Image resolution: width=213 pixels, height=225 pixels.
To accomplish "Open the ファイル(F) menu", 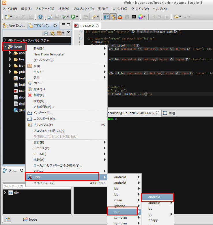I will (10, 9).
